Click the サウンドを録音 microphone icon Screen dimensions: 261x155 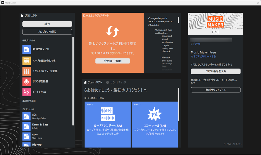click(x=26, y=81)
